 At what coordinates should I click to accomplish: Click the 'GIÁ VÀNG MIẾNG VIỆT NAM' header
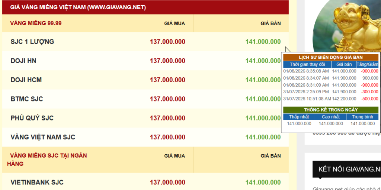(78, 7)
